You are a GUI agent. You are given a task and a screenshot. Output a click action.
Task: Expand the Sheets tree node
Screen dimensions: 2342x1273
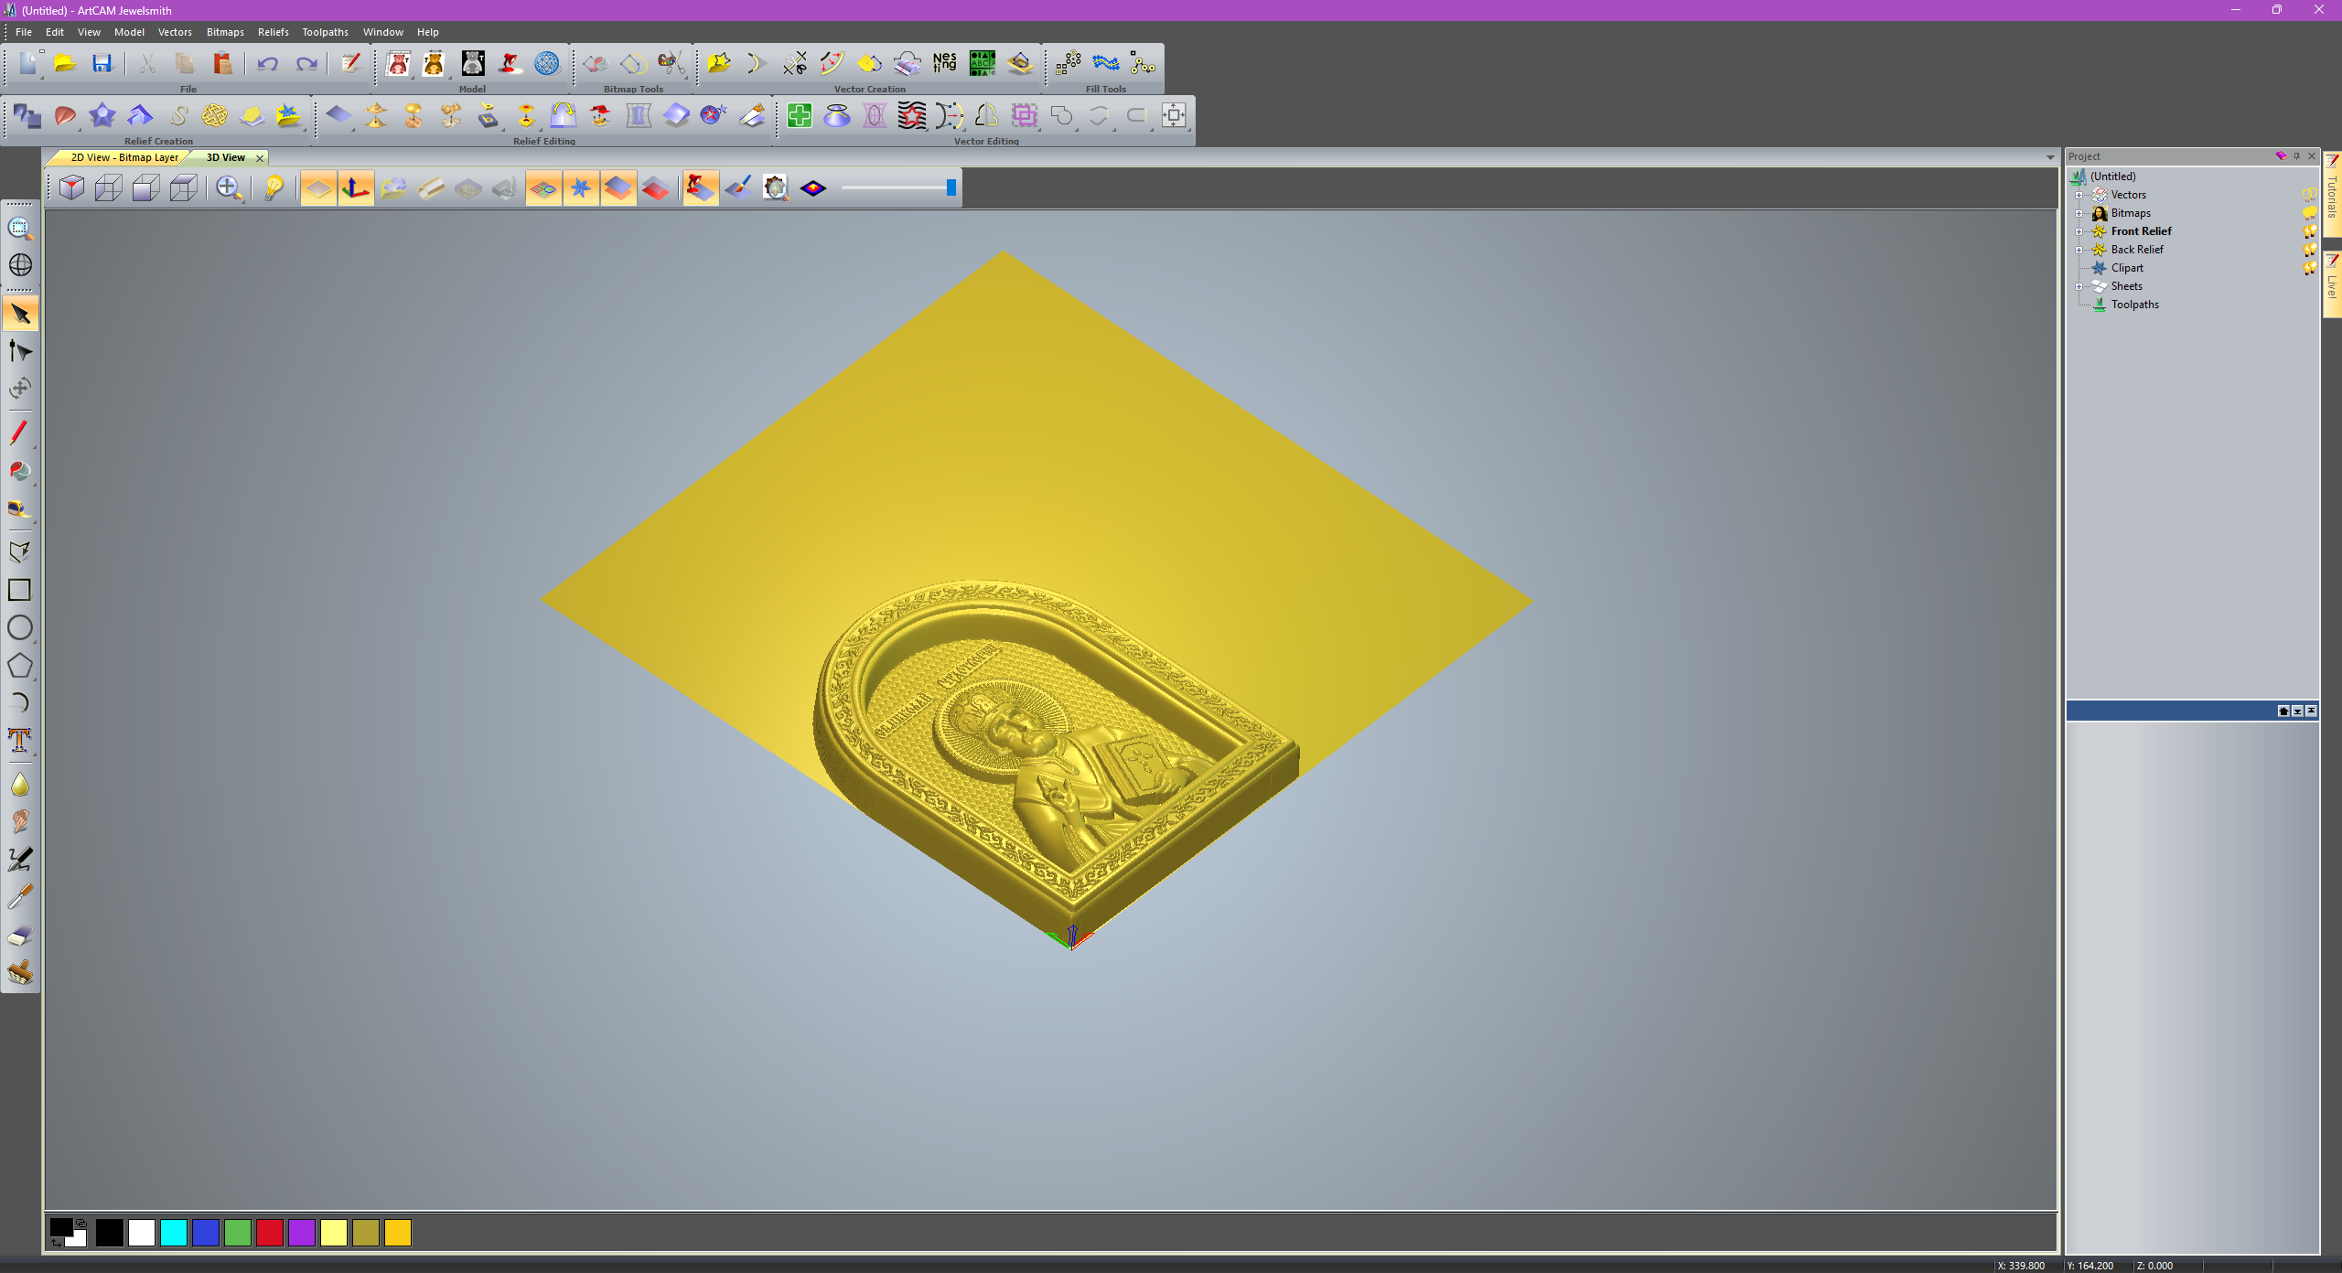point(2079,286)
